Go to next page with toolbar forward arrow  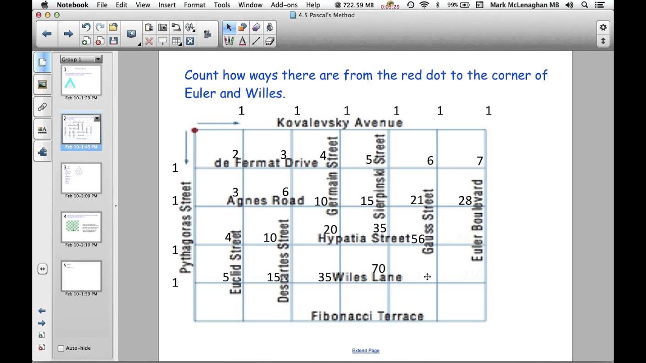(x=68, y=34)
